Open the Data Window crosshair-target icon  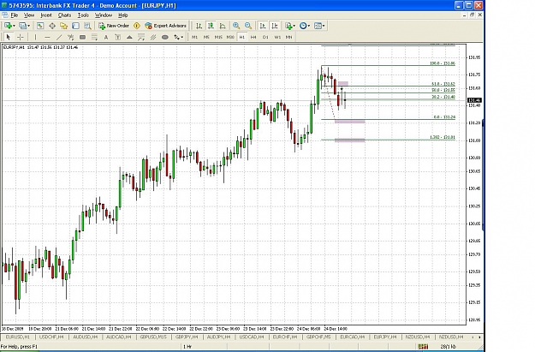[52, 26]
